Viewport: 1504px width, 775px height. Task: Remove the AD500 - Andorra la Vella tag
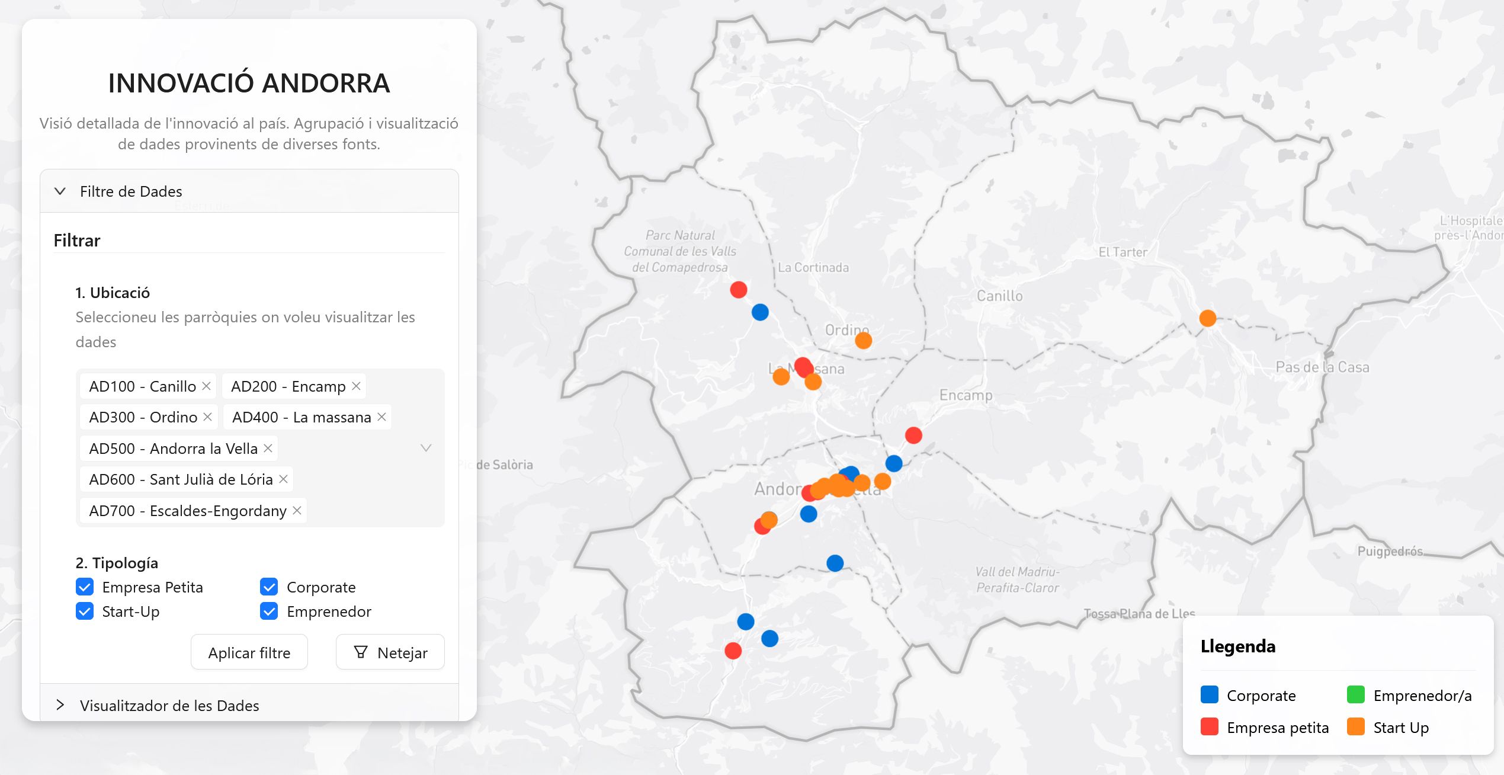click(268, 449)
